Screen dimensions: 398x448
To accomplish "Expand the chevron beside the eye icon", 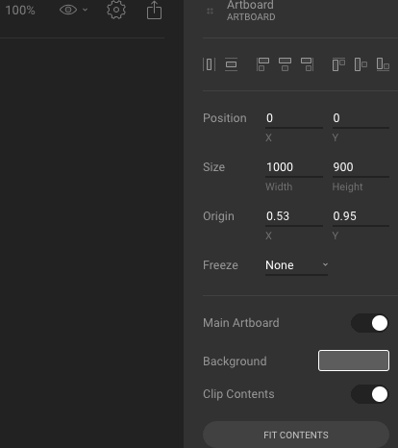I will pos(85,10).
